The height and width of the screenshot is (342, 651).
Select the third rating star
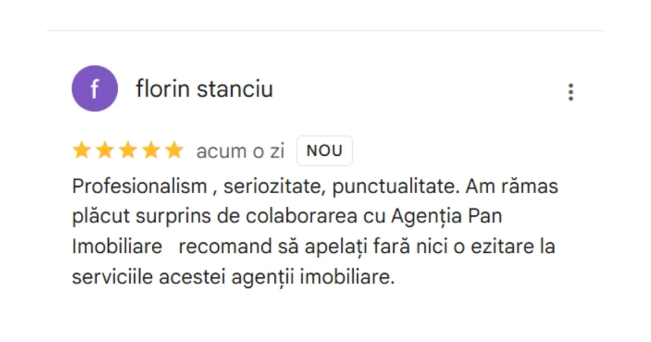127,151
